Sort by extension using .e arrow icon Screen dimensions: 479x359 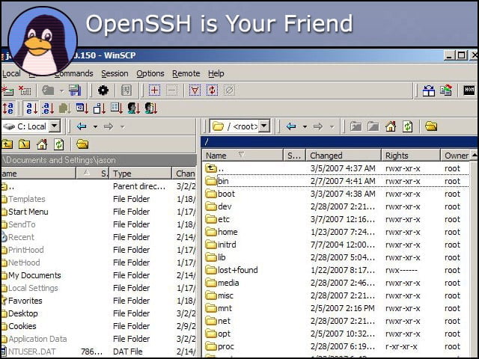(48, 108)
